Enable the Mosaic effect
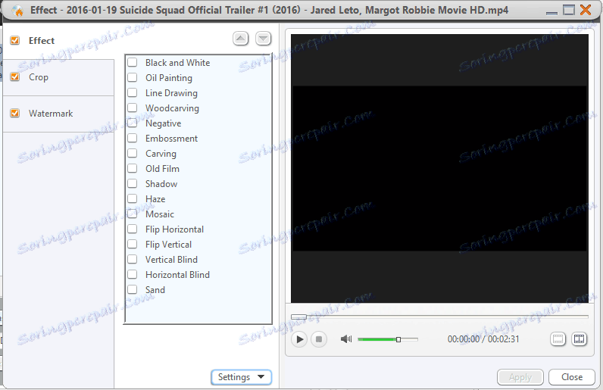Screen dimensions: 603x390 (x=133, y=214)
